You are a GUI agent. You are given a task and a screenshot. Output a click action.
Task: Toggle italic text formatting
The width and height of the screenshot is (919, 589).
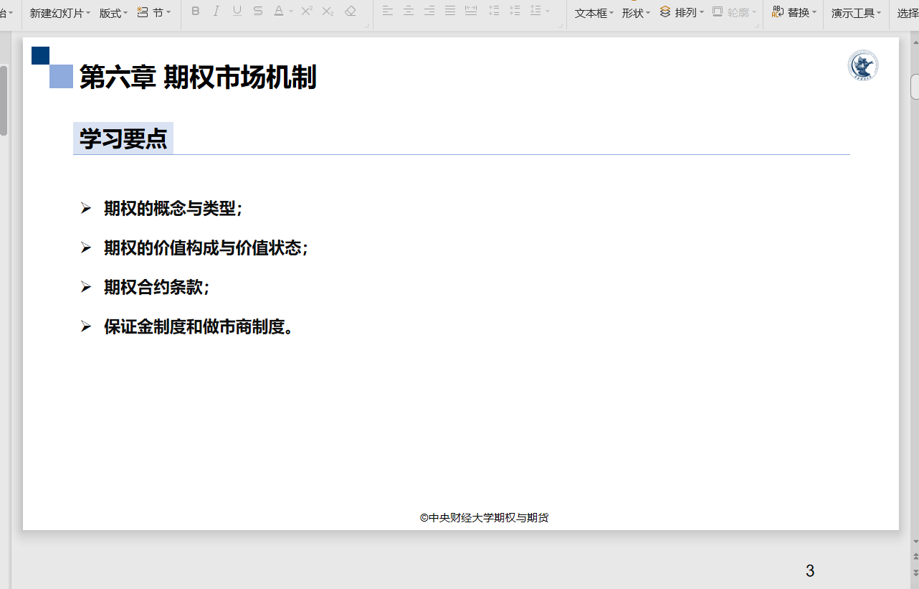tap(216, 11)
